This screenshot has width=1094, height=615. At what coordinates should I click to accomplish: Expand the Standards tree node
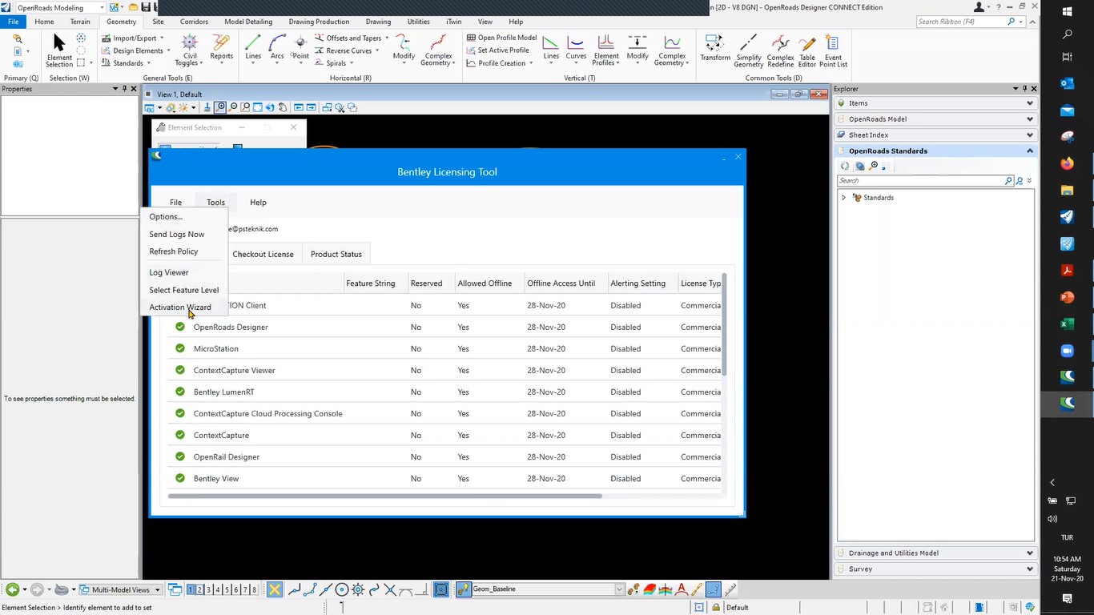coord(843,198)
